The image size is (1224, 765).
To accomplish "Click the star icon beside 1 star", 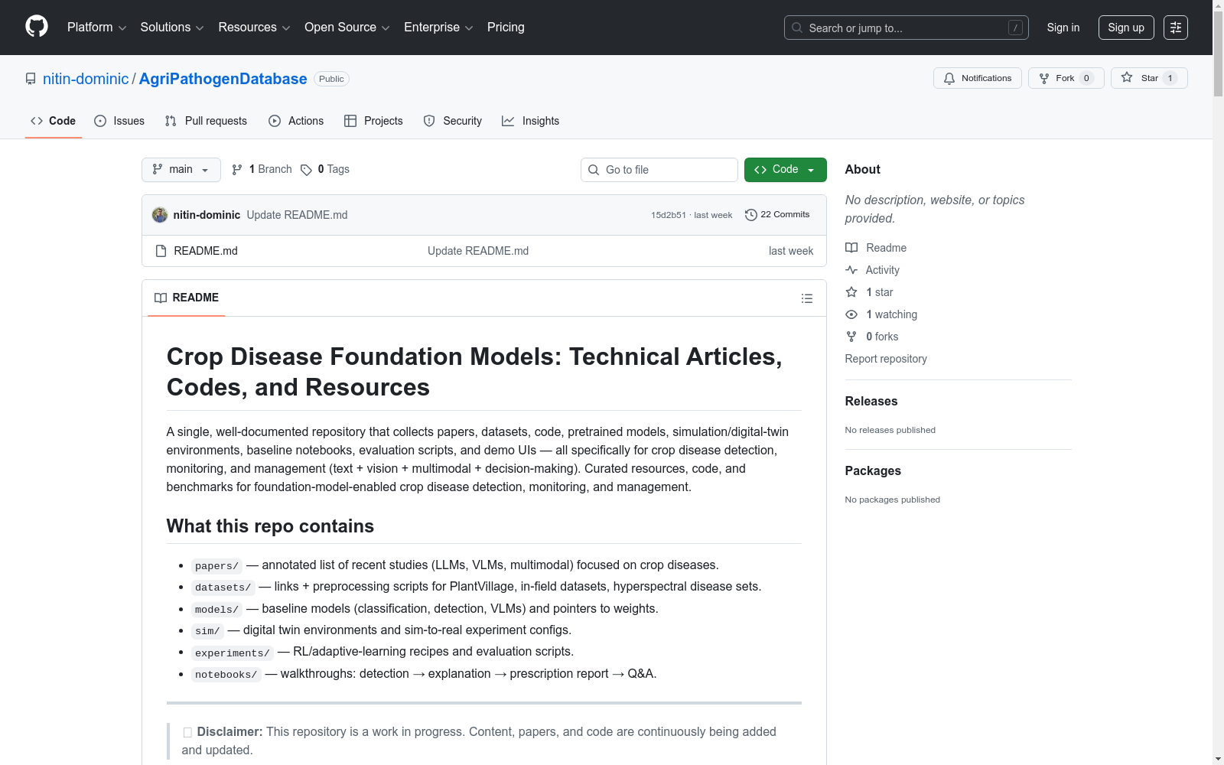I will pos(851,292).
